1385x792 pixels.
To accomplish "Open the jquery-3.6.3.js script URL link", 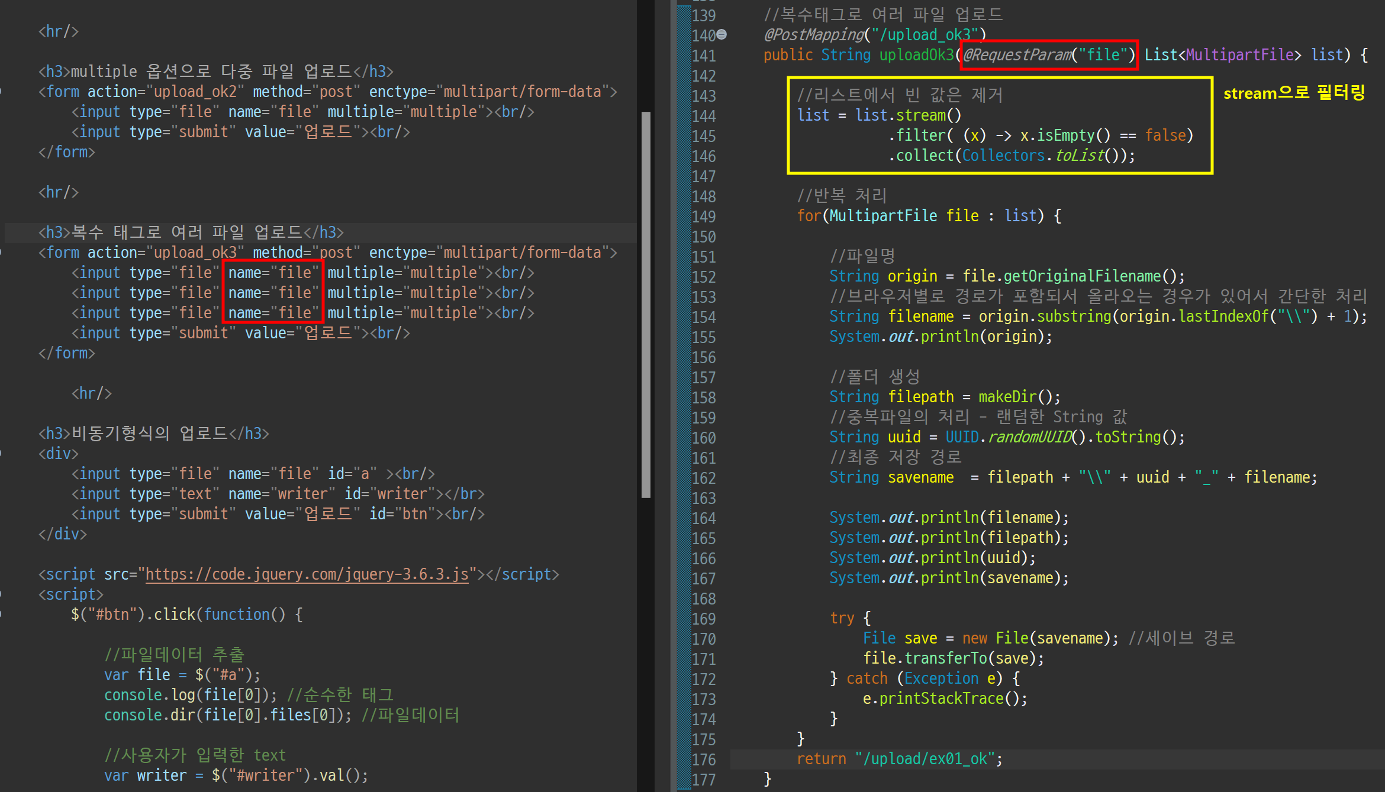I will (x=307, y=574).
